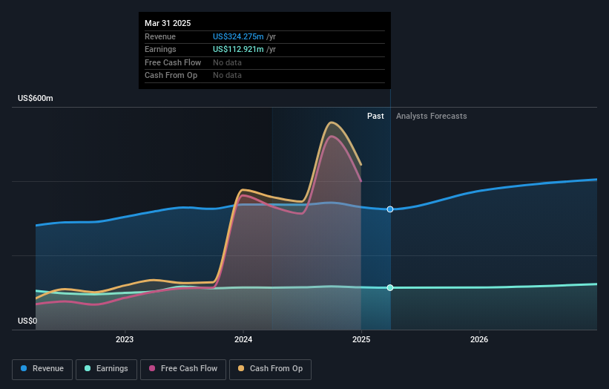
Task: Click the Mar 31 2025 tooltip date
Action: click(x=168, y=23)
